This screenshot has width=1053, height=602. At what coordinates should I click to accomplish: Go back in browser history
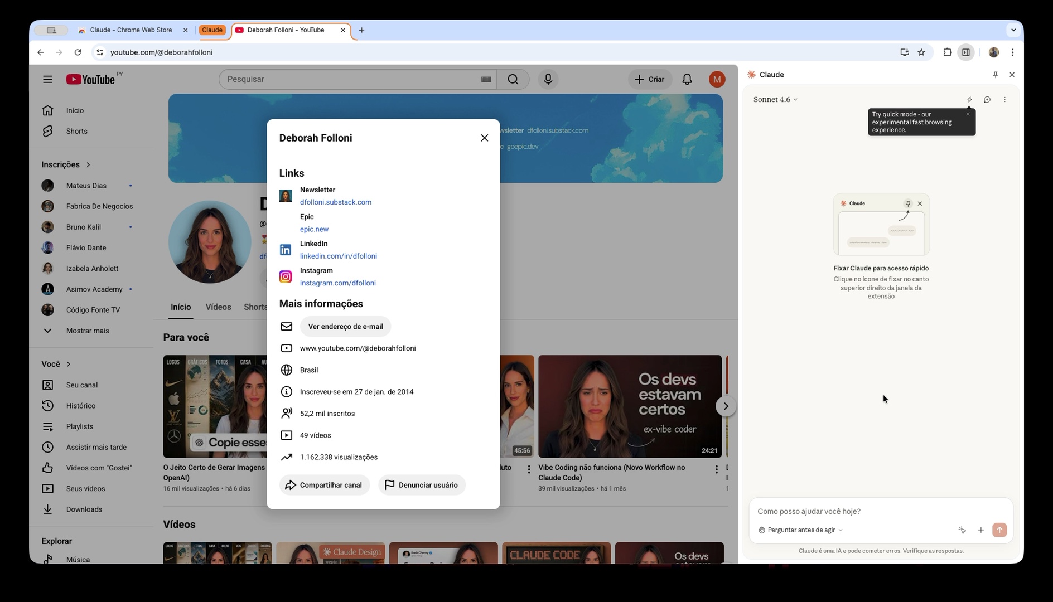[41, 52]
